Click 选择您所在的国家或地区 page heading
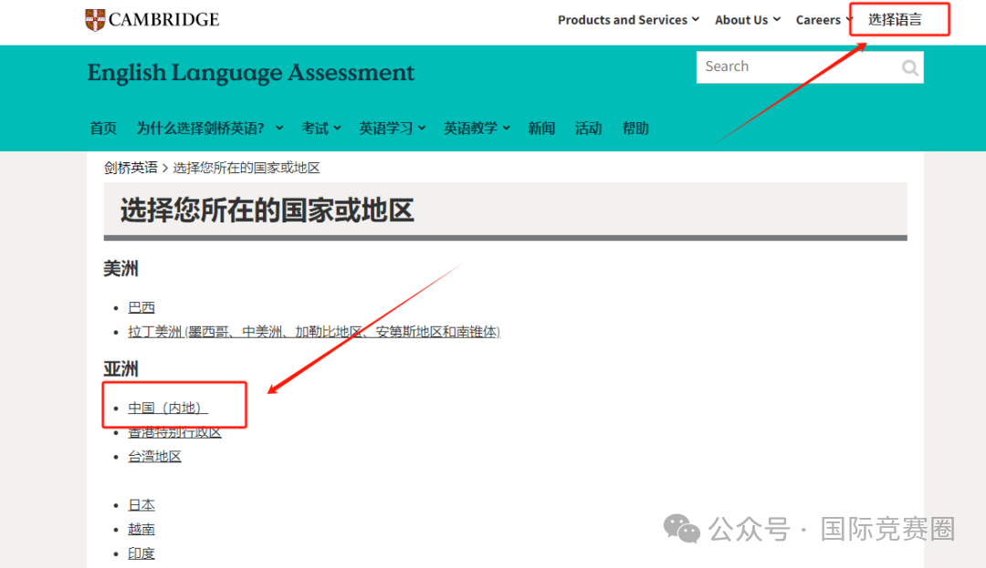The width and height of the screenshot is (986, 568). [x=267, y=211]
